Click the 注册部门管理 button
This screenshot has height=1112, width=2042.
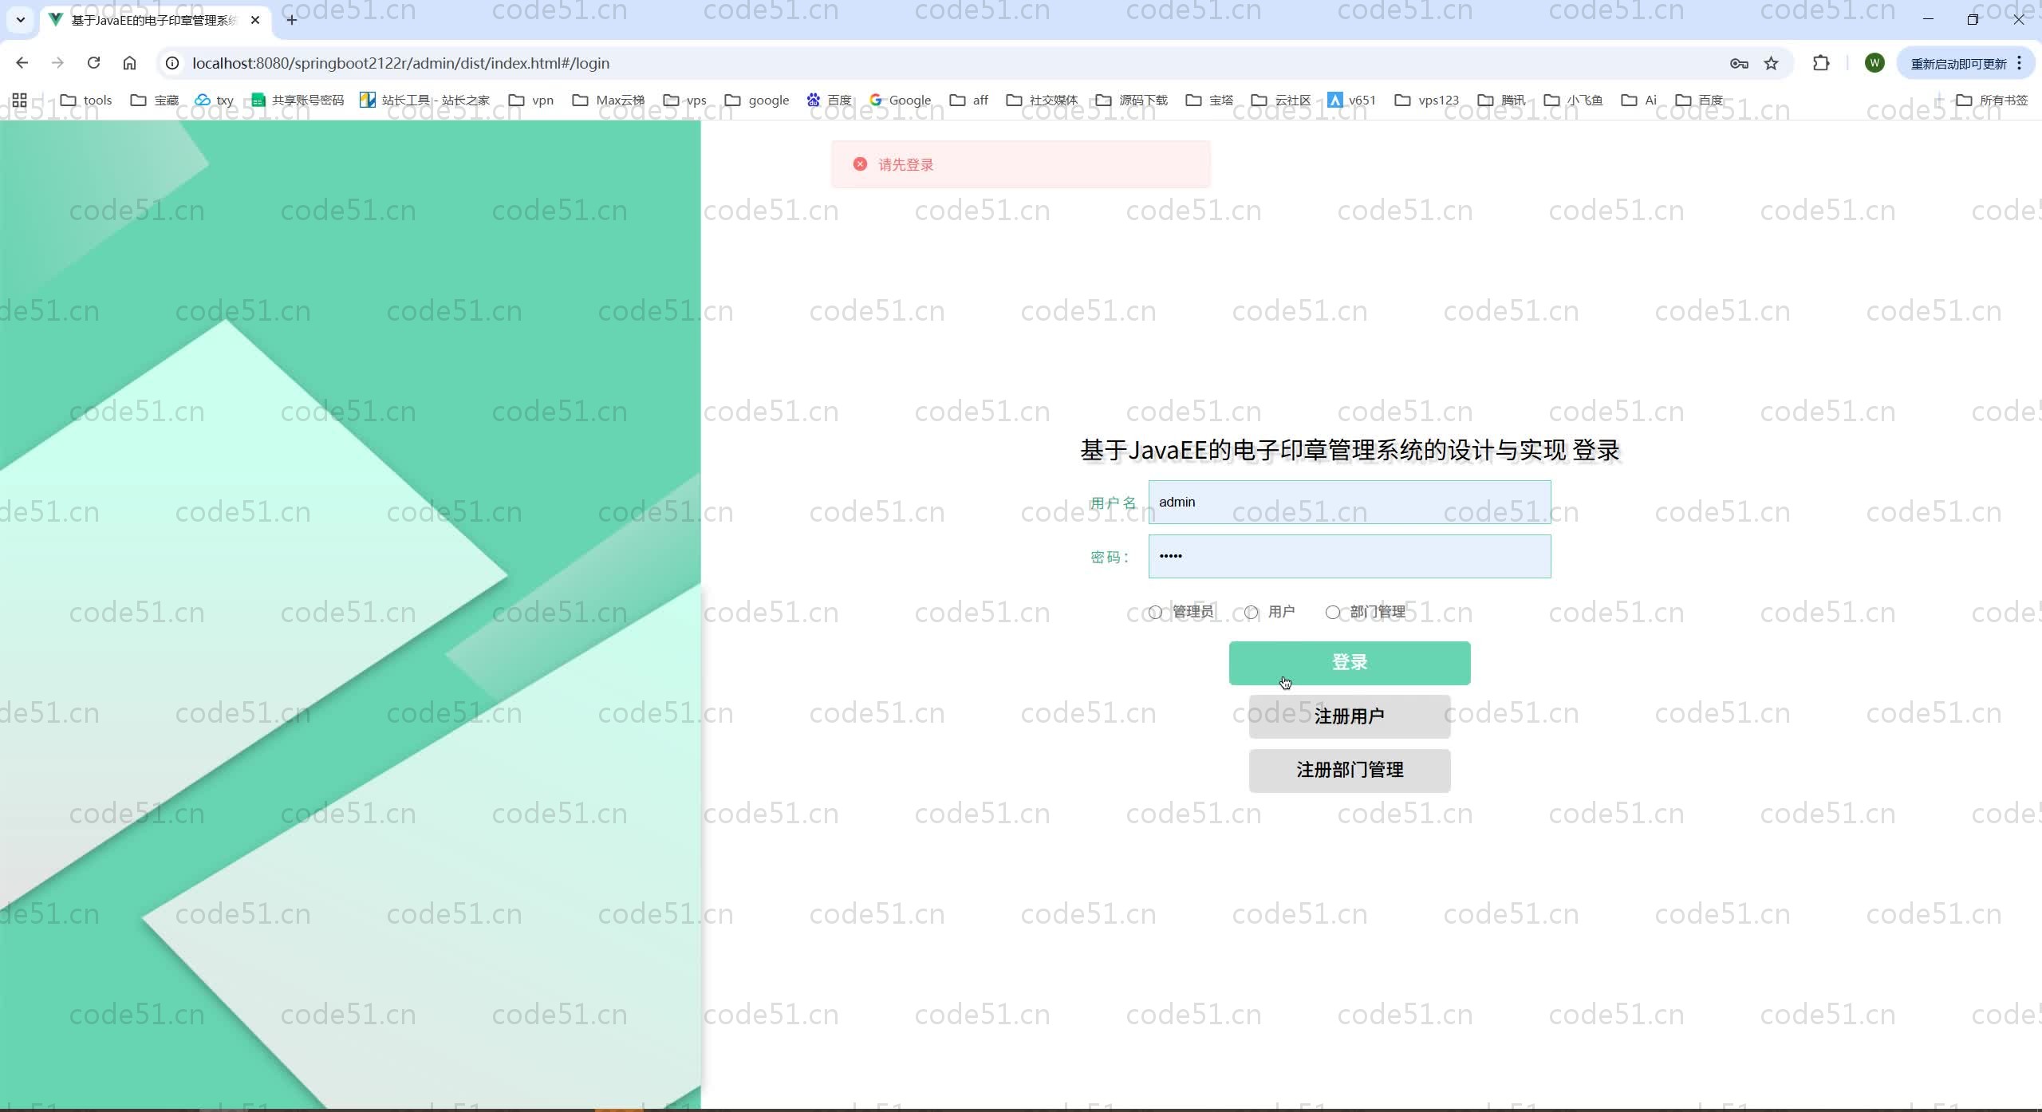tap(1349, 770)
